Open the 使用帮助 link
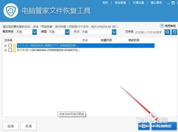 pos(170,26)
